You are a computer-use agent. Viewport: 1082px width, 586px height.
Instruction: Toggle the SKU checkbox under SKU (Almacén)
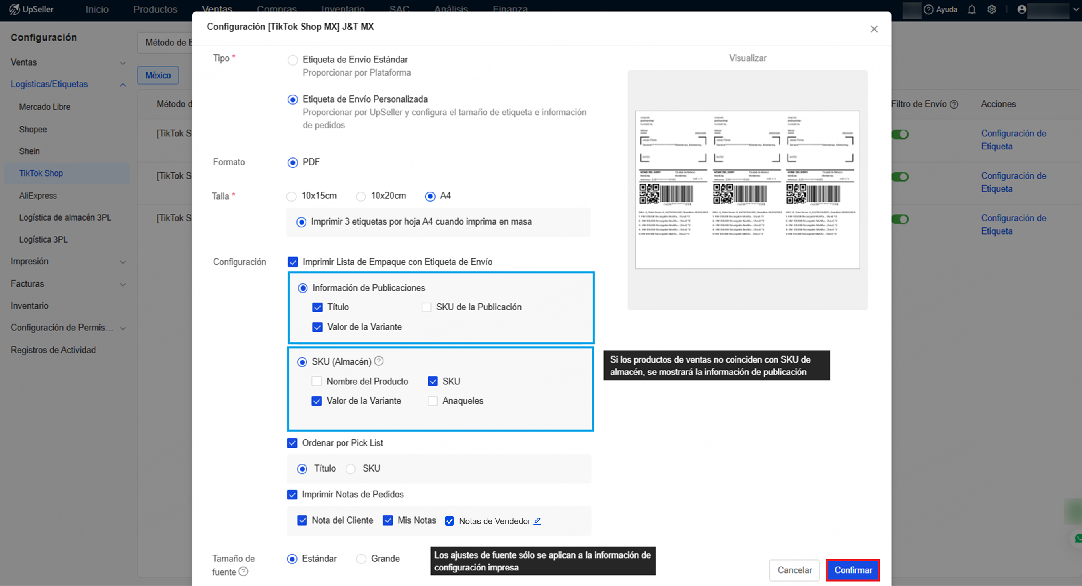[433, 381]
